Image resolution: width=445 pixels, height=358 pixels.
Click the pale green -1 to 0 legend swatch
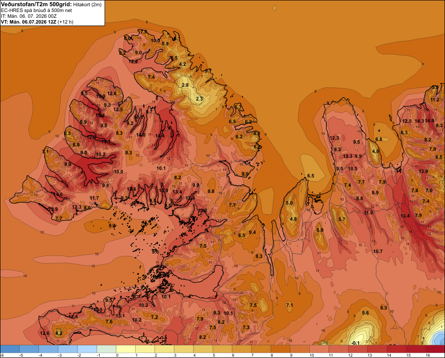(x=107, y=349)
